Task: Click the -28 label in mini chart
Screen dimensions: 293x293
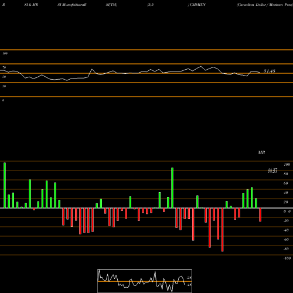Action: [189, 278]
